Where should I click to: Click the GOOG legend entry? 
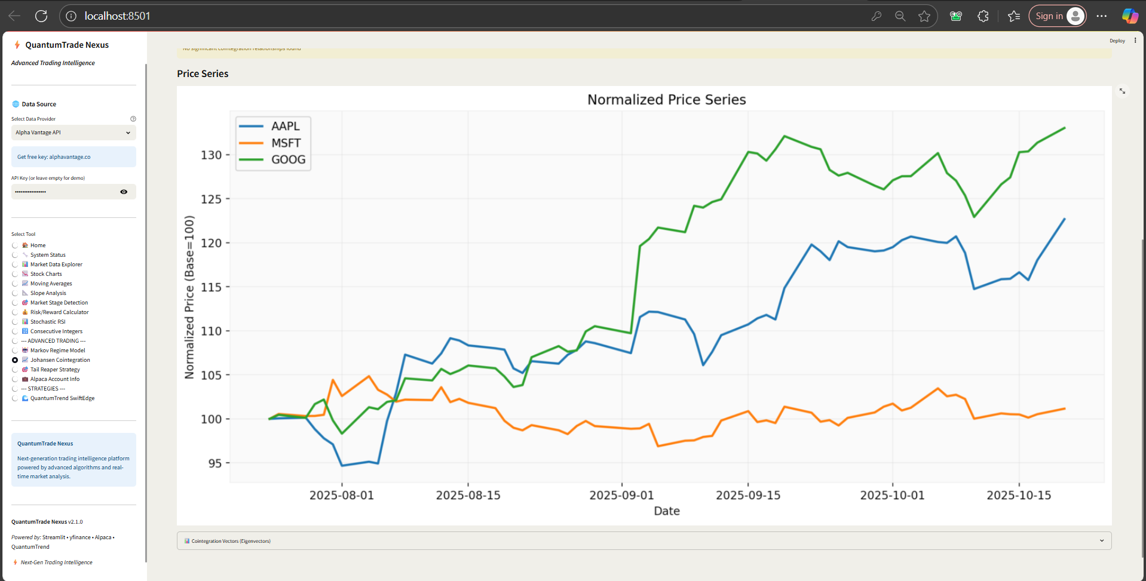coord(272,159)
